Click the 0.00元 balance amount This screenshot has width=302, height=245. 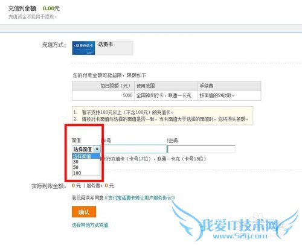[x=51, y=8]
